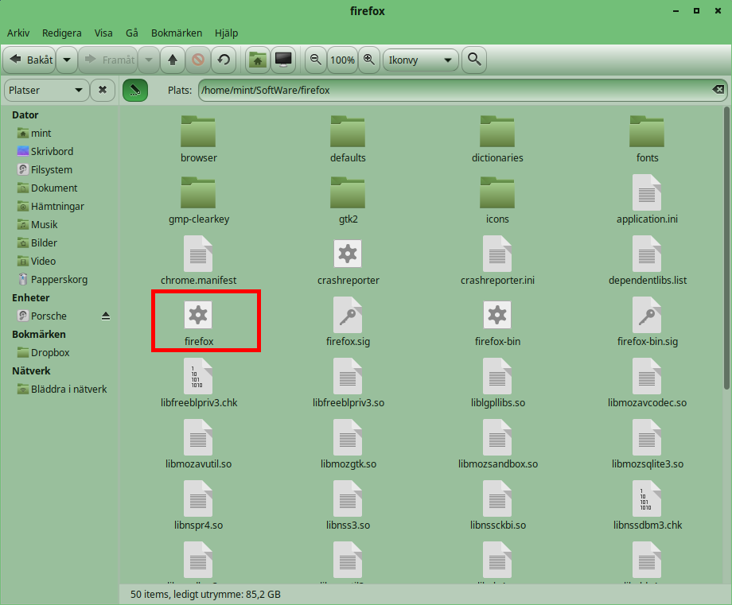
Task: Select the dictionaries folder
Action: [x=497, y=139]
